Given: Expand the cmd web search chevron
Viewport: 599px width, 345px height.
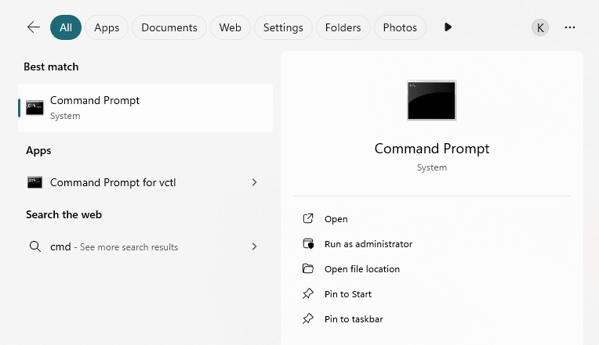Looking at the screenshot, I should pos(255,246).
